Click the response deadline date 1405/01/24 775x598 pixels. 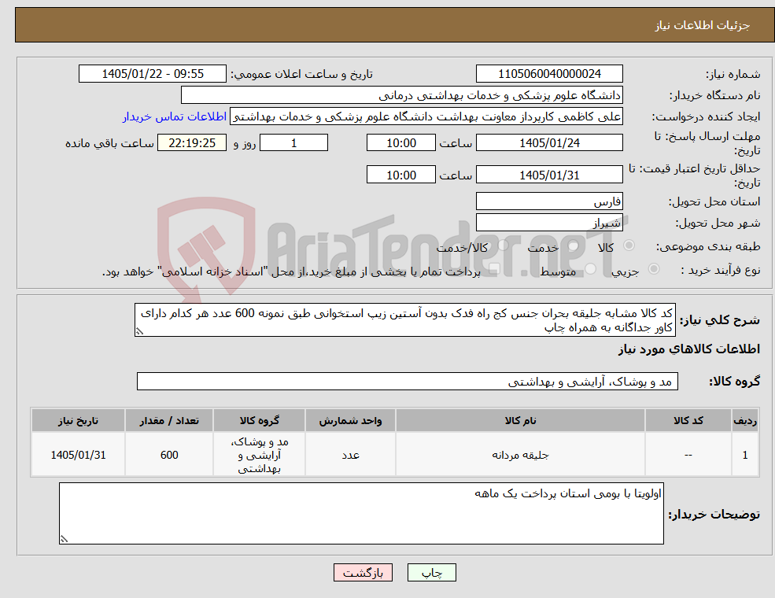click(549, 143)
